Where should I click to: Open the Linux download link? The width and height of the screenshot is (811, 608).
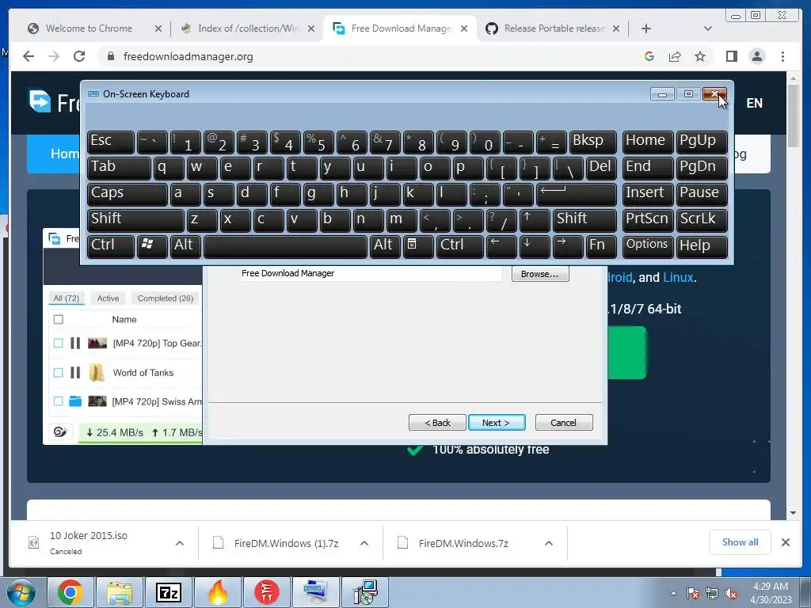coord(678,278)
